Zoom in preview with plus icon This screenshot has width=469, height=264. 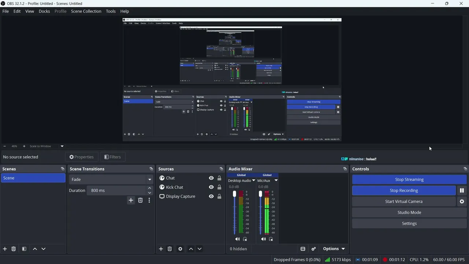(x=24, y=146)
